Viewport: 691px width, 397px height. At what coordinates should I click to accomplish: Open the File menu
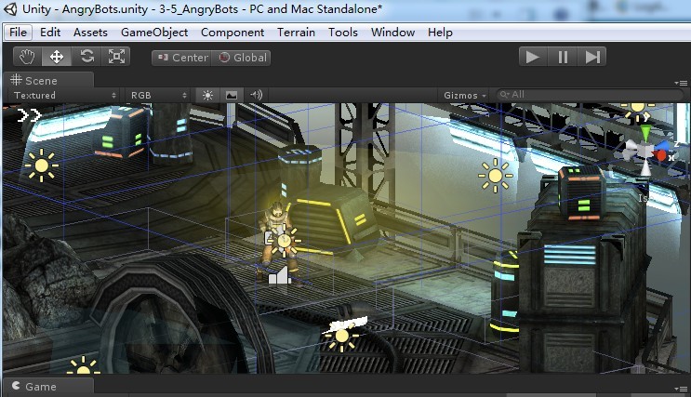[18, 33]
